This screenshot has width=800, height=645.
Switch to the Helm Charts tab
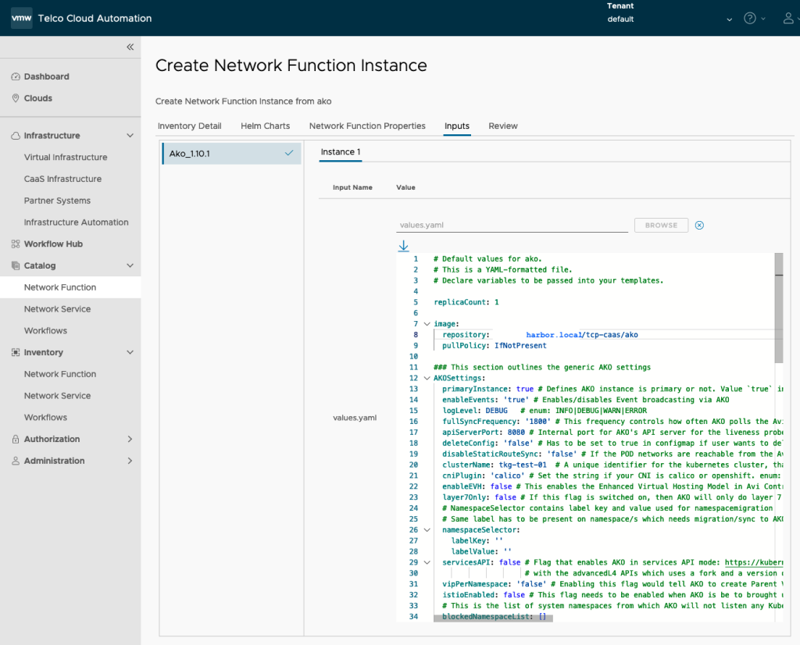265,126
